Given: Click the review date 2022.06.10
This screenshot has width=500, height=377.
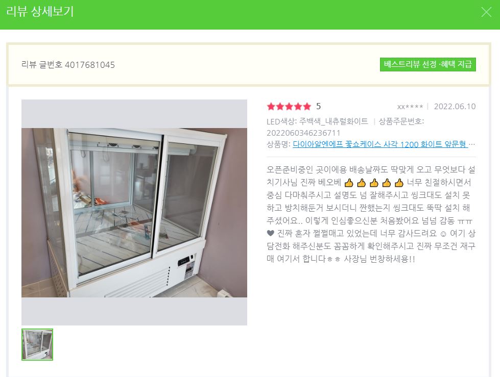Looking at the screenshot, I should [455, 106].
